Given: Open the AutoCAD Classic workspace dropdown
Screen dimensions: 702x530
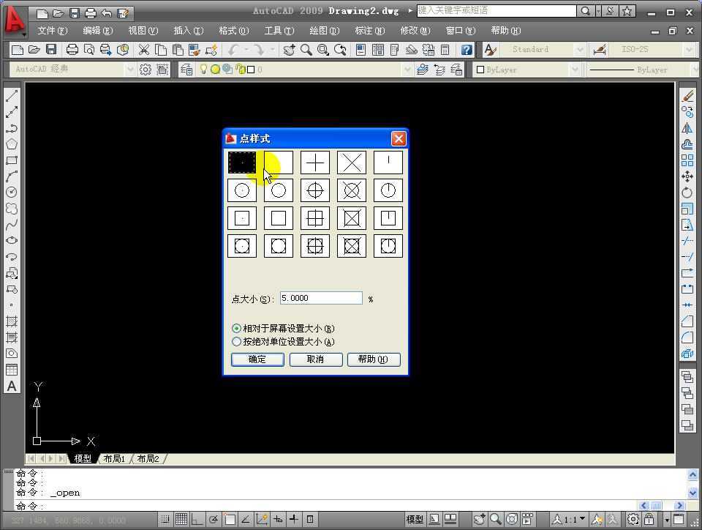Looking at the screenshot, I should tap(130, 70).
